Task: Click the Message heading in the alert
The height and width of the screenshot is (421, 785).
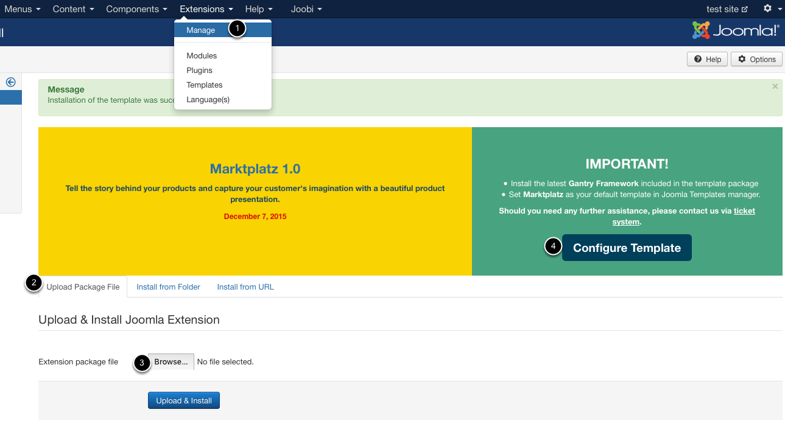Action: [66, 89]
